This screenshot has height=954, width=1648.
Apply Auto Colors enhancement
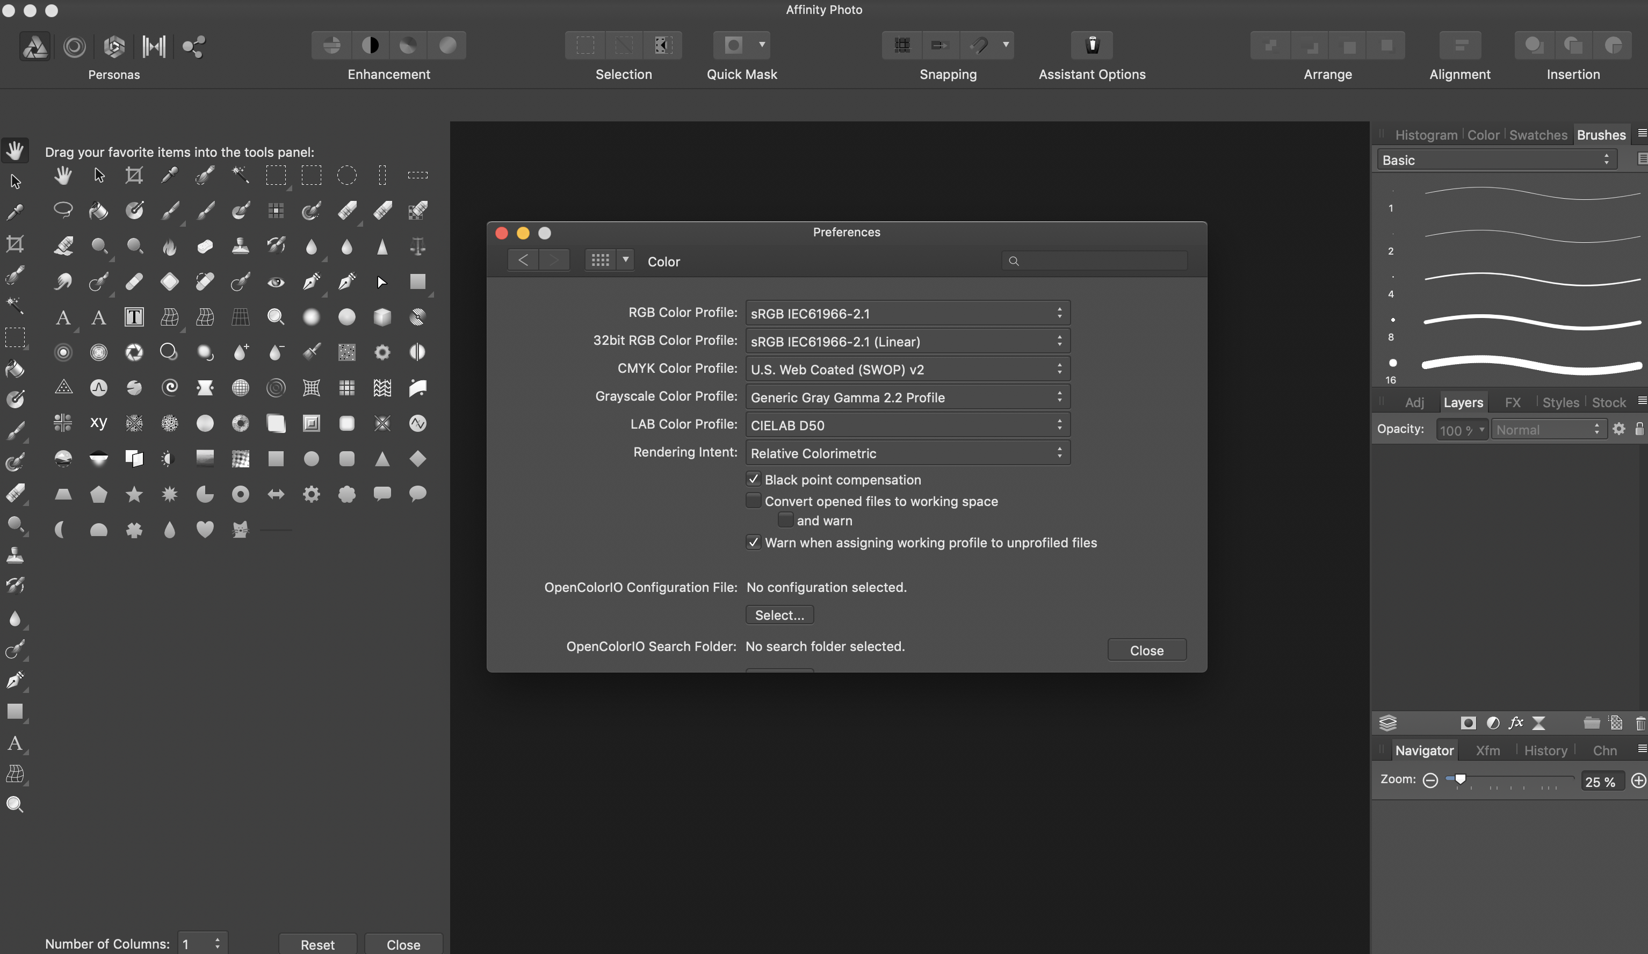408,45
